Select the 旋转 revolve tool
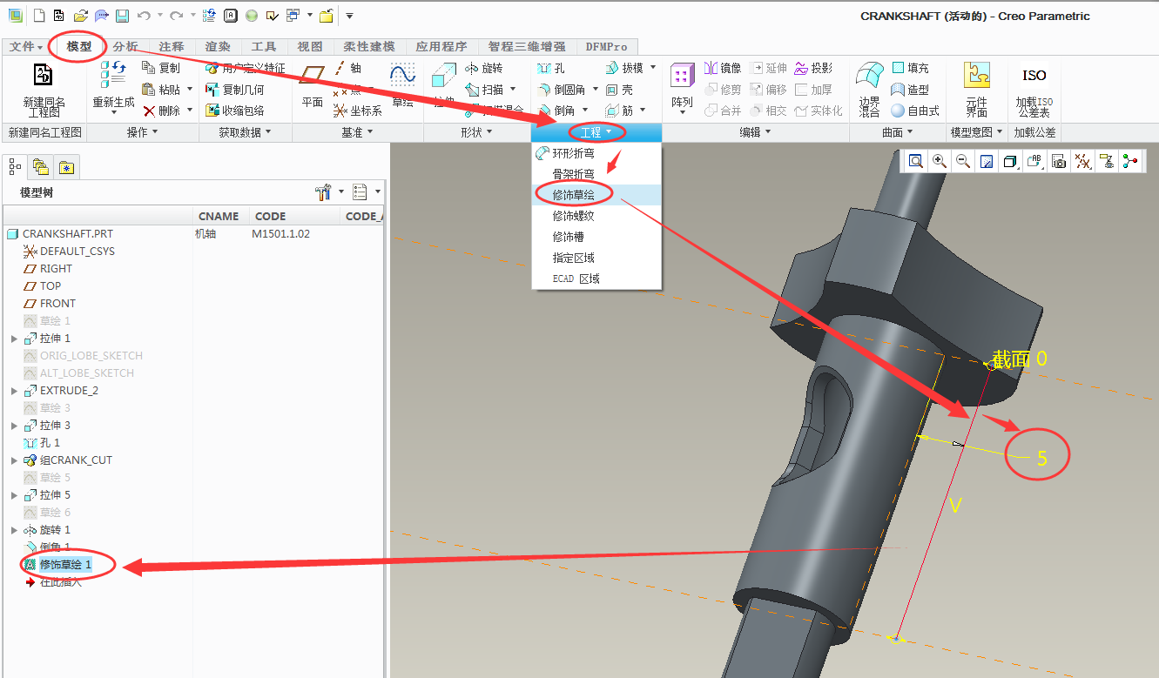The image size is (1159, 678). [484, 68]
